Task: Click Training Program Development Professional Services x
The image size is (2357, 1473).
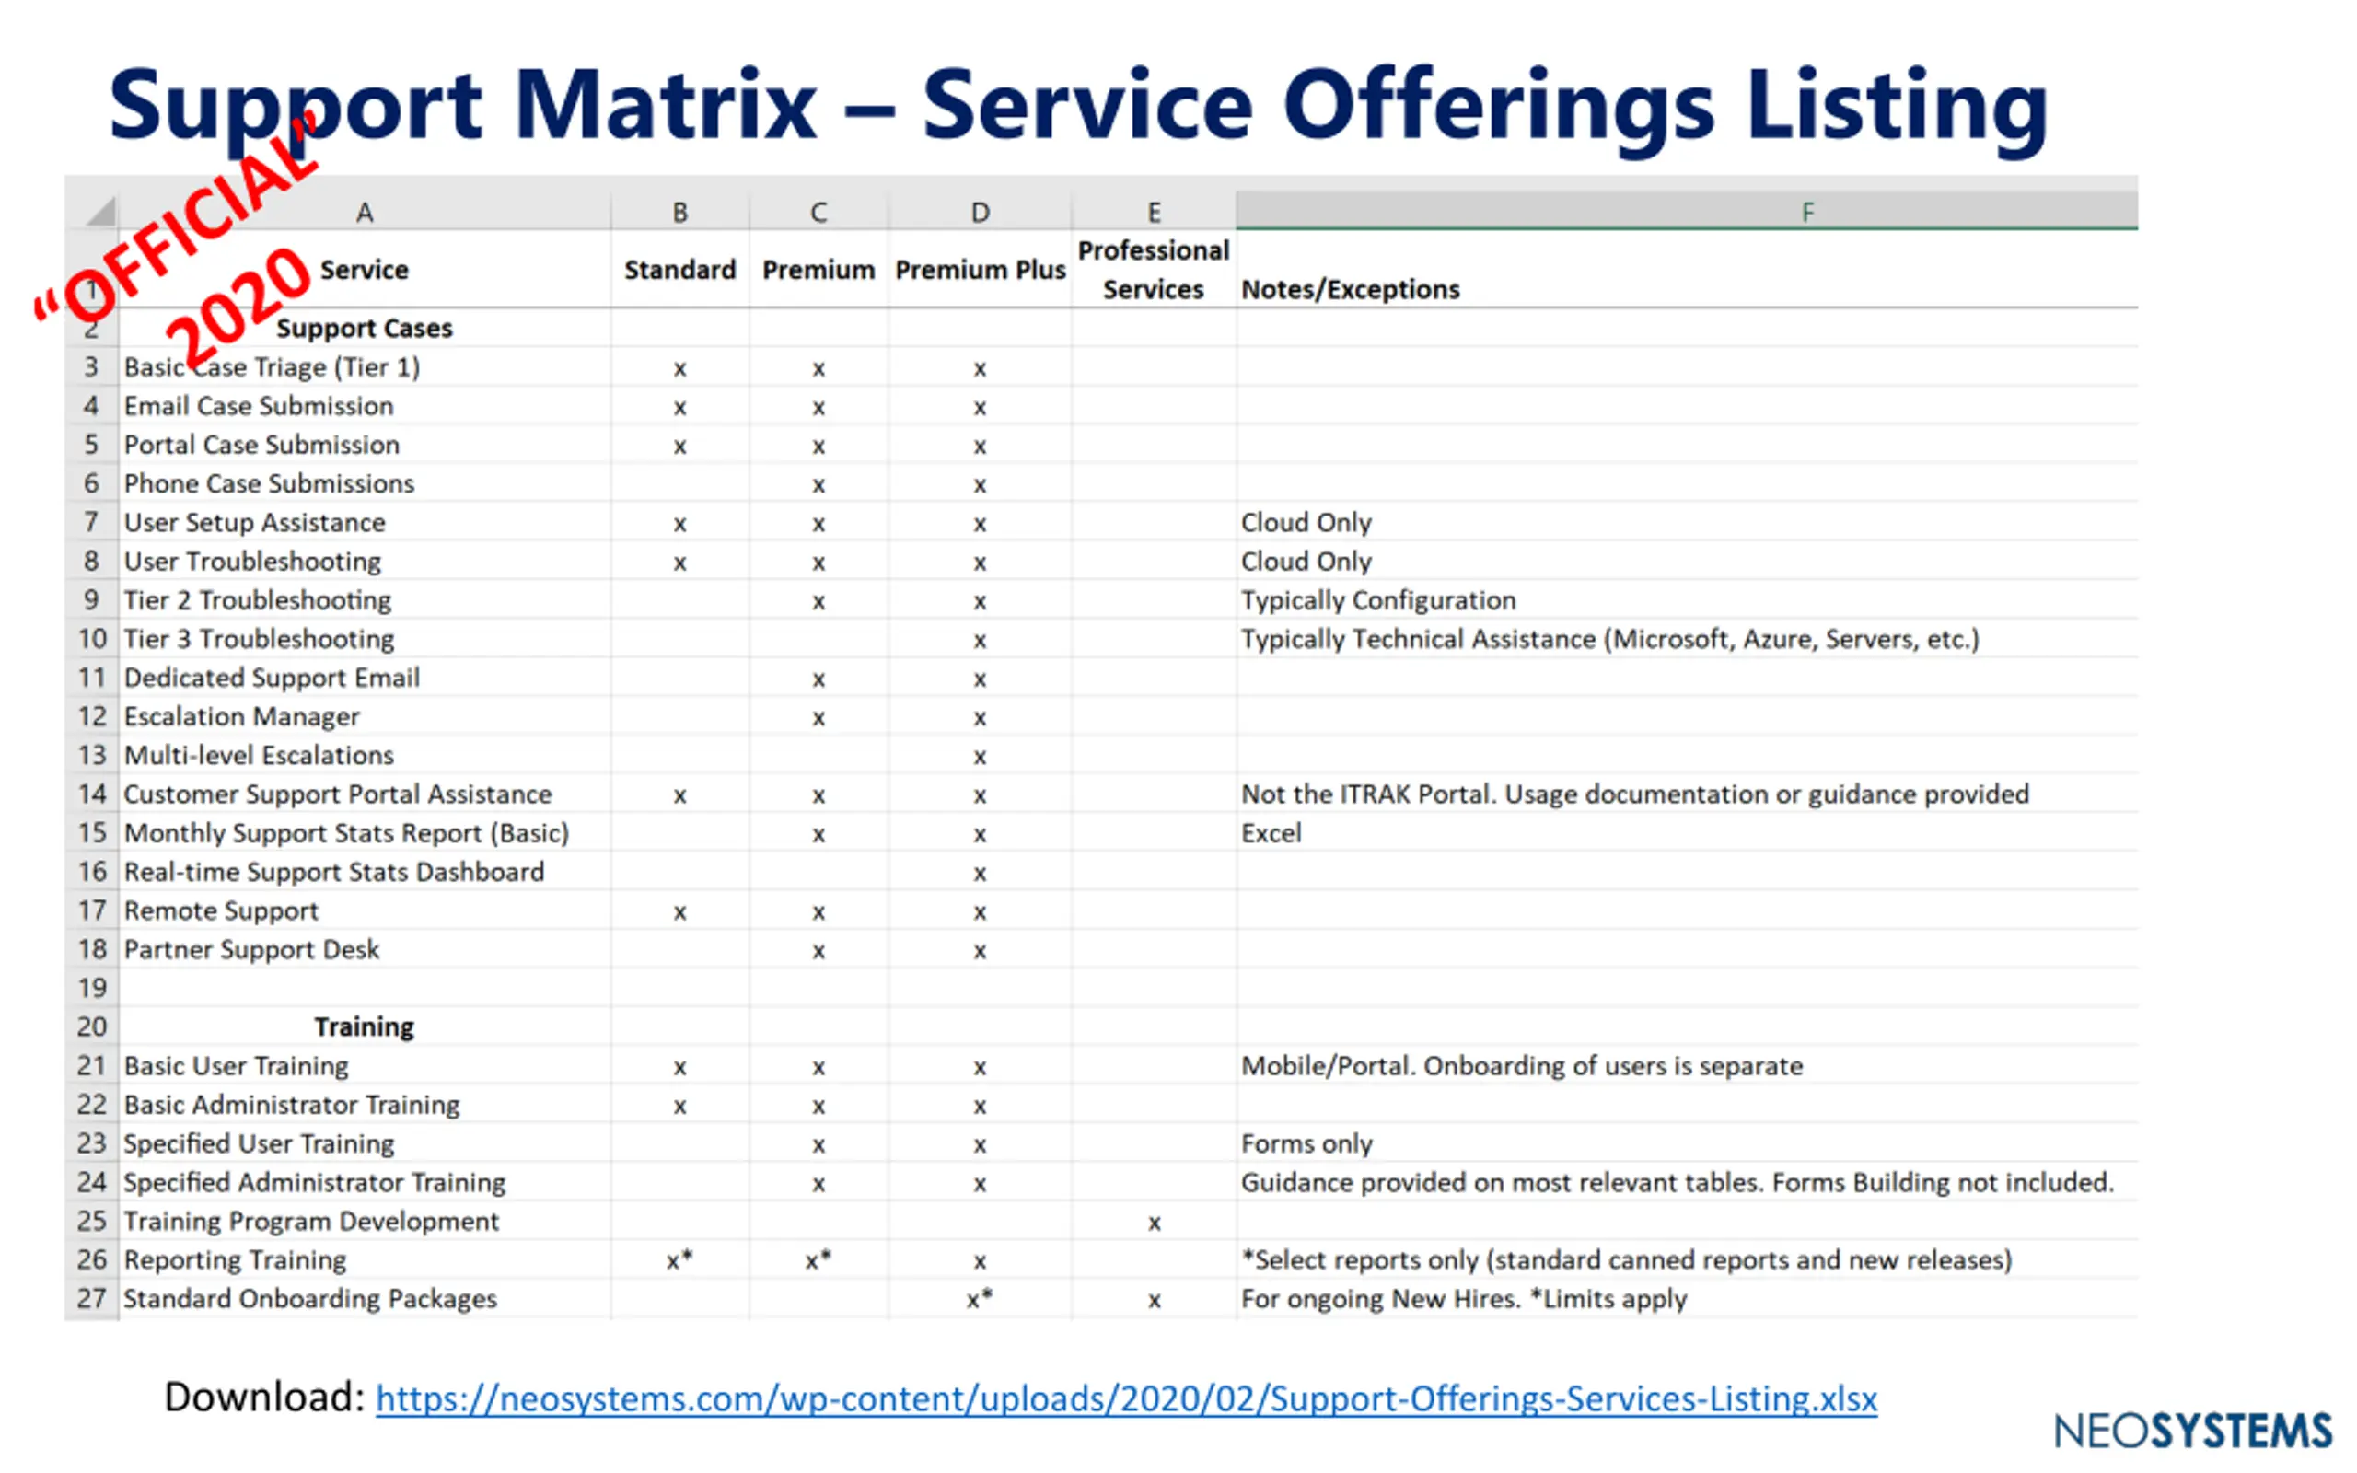Action: [1153, 1223]
